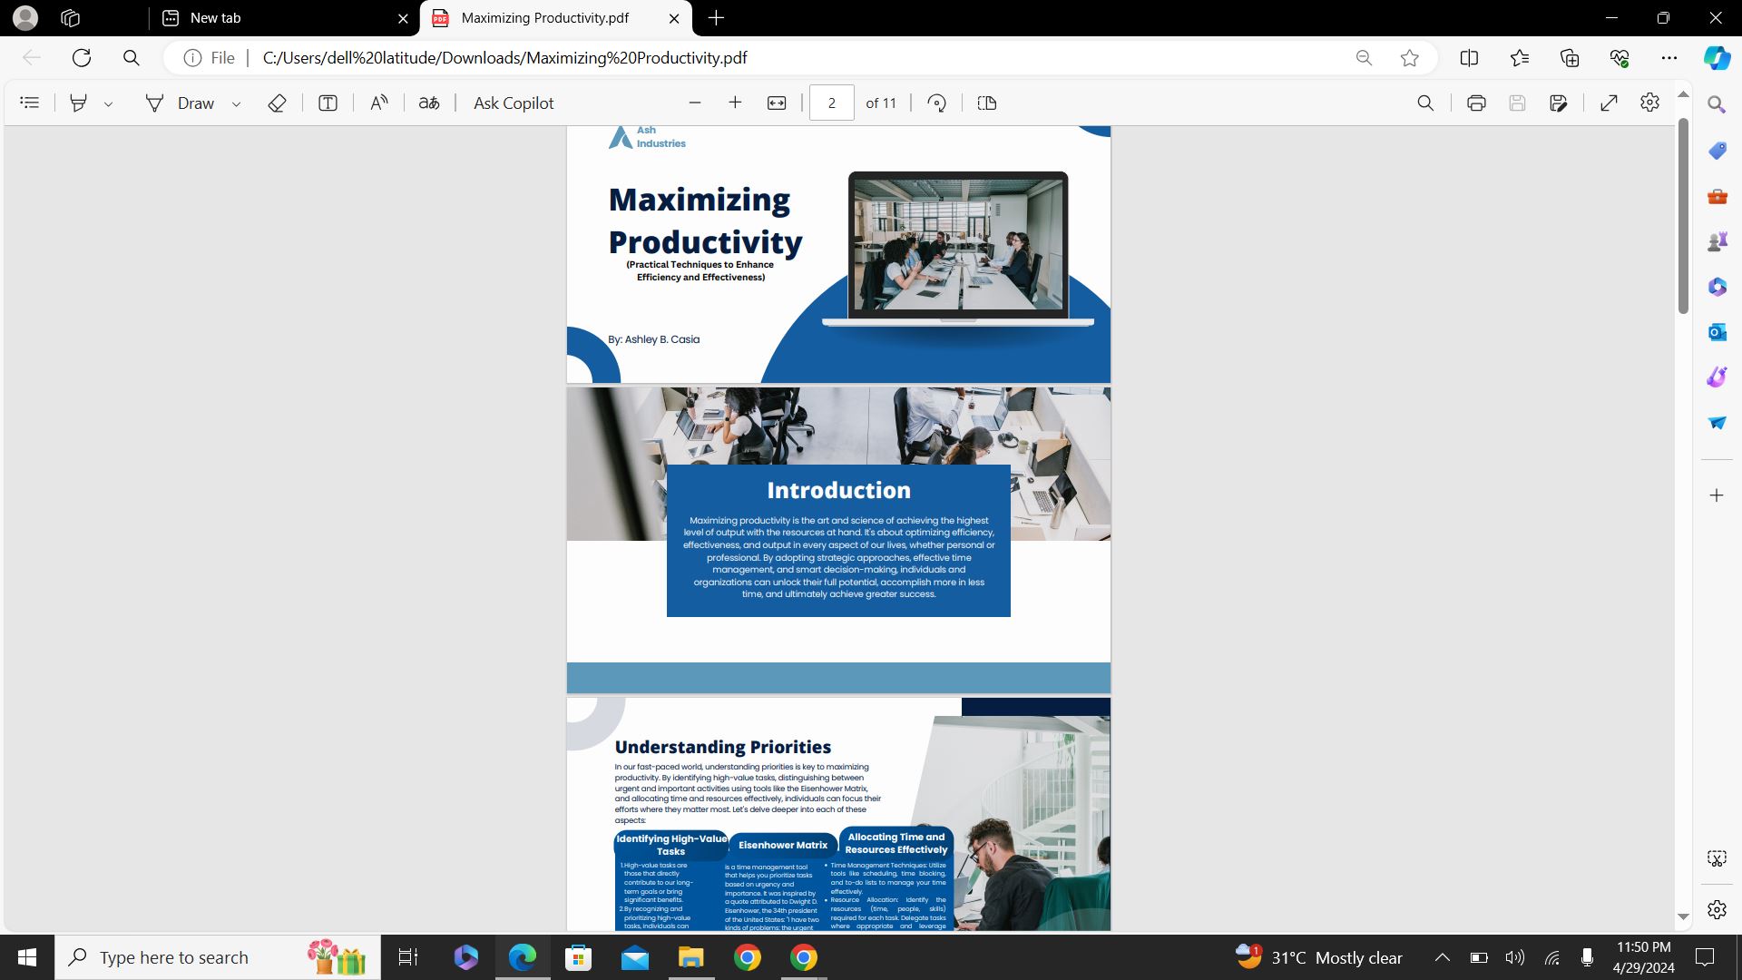Start Read aloud for the PDF
1742x980 pixels.
pyautogui.click(x=379, y=103)
